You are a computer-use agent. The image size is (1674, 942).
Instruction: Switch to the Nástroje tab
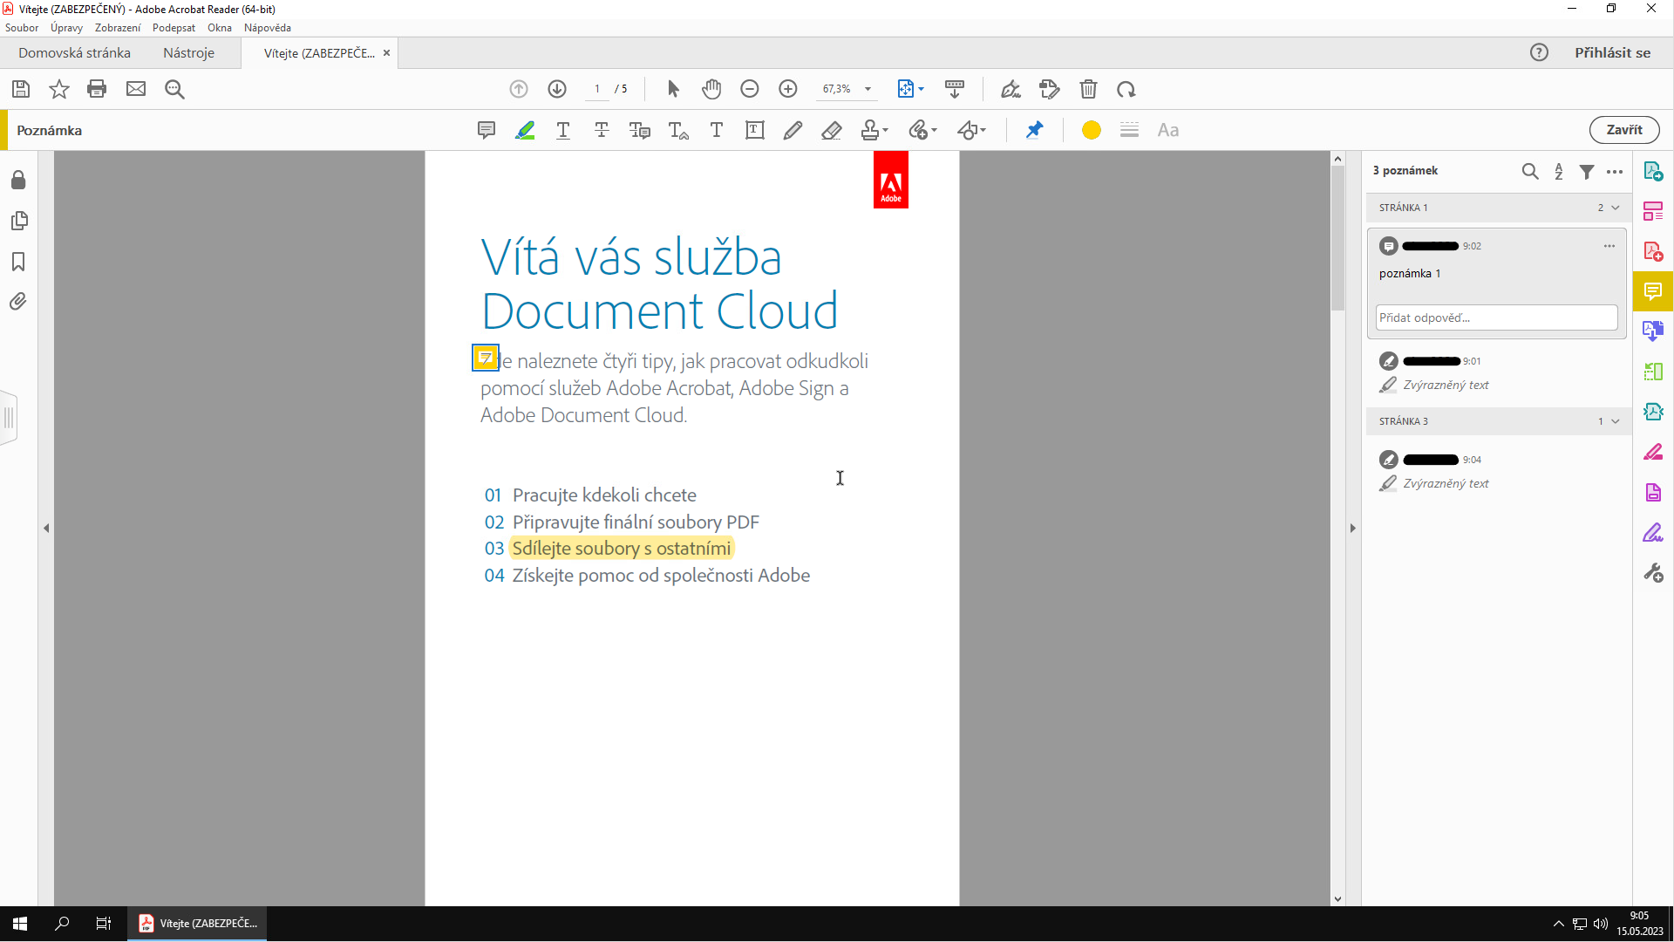click(x=188, y=53)
